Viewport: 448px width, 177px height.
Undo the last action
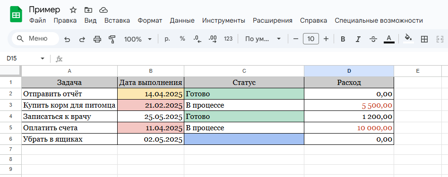[x=67, y=39]
